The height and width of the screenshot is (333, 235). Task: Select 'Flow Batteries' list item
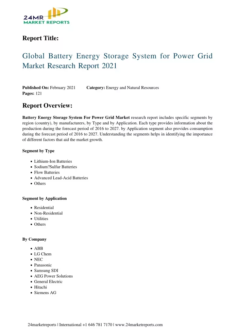(47, 173)
